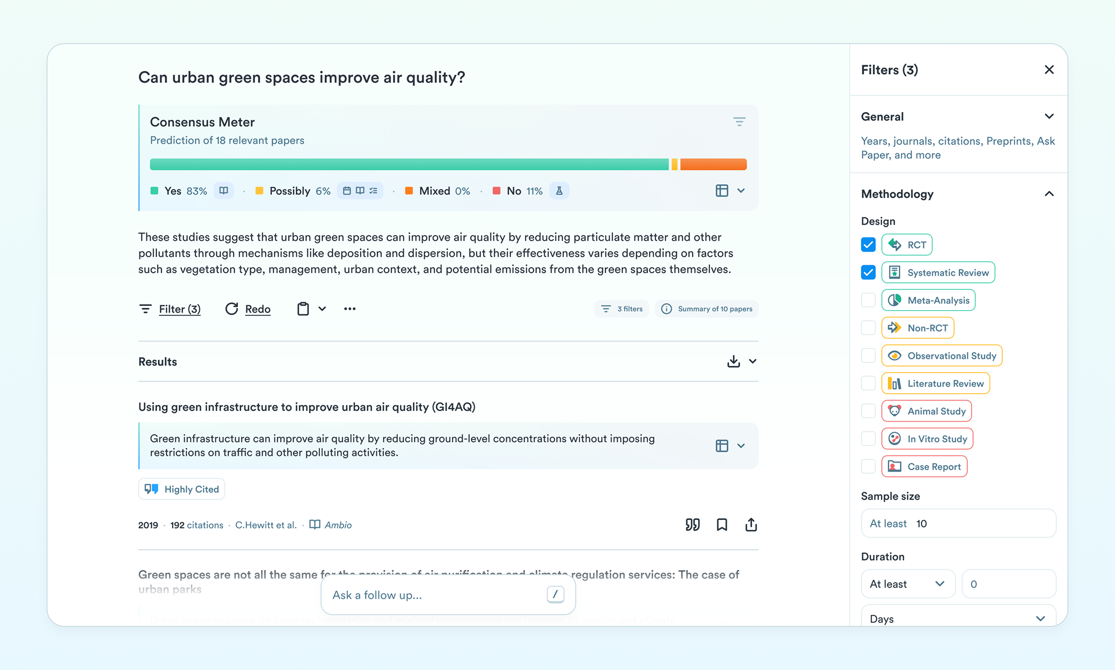Click the 3 filters badge

(622, 309)
